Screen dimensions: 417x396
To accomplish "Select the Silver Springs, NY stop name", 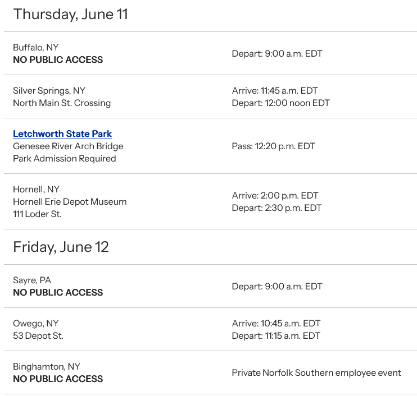I will [49, 91].
